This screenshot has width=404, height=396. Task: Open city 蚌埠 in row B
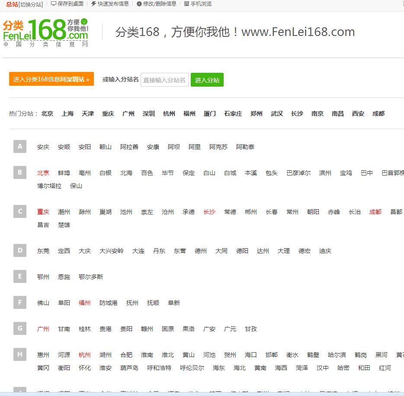(64, 173)
